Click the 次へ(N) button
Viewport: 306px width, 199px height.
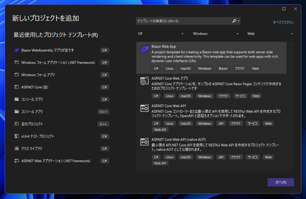[281, 182]
